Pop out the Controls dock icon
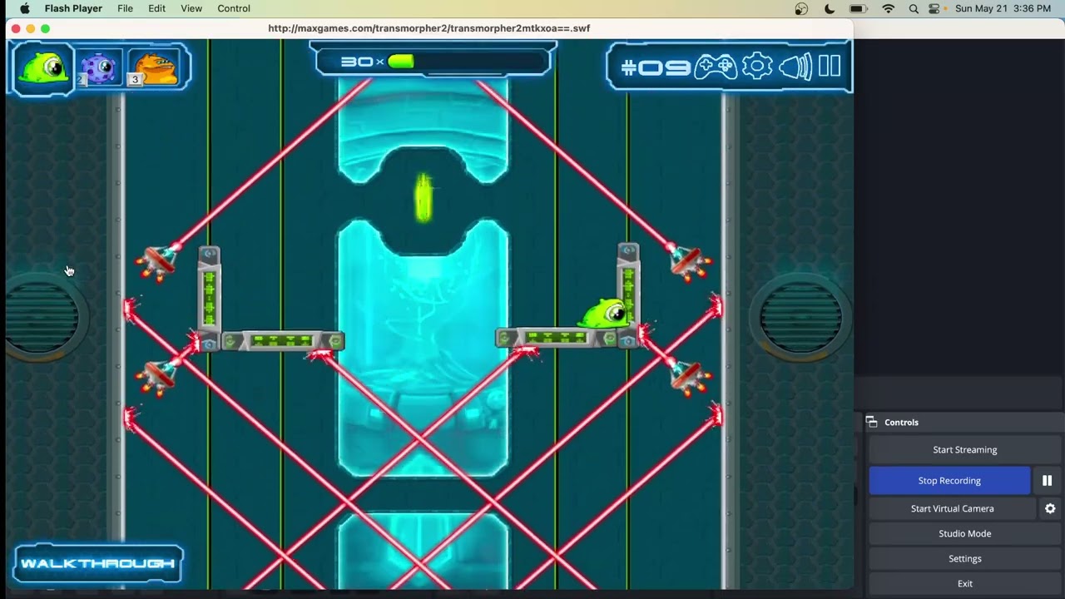The image size is (1065, 599). 872,423
